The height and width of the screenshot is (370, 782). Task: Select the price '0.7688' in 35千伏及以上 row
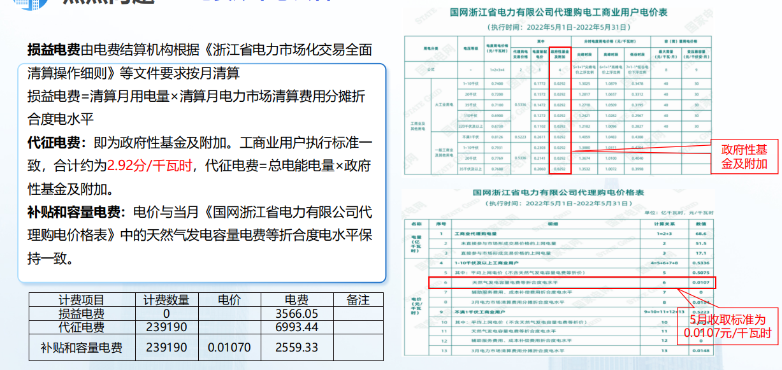click(x=497, y=169)
